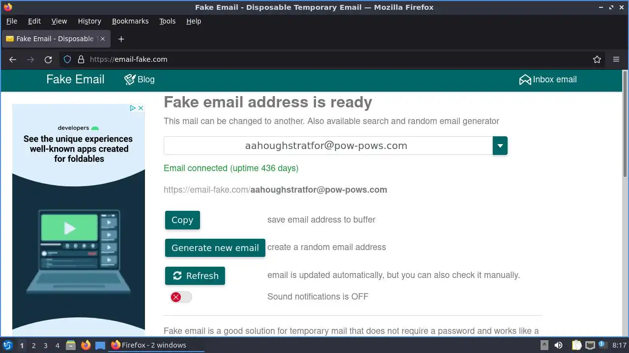Generate a new random email address
This screenshot has height=353, width=629.
(x=215, y=248)
